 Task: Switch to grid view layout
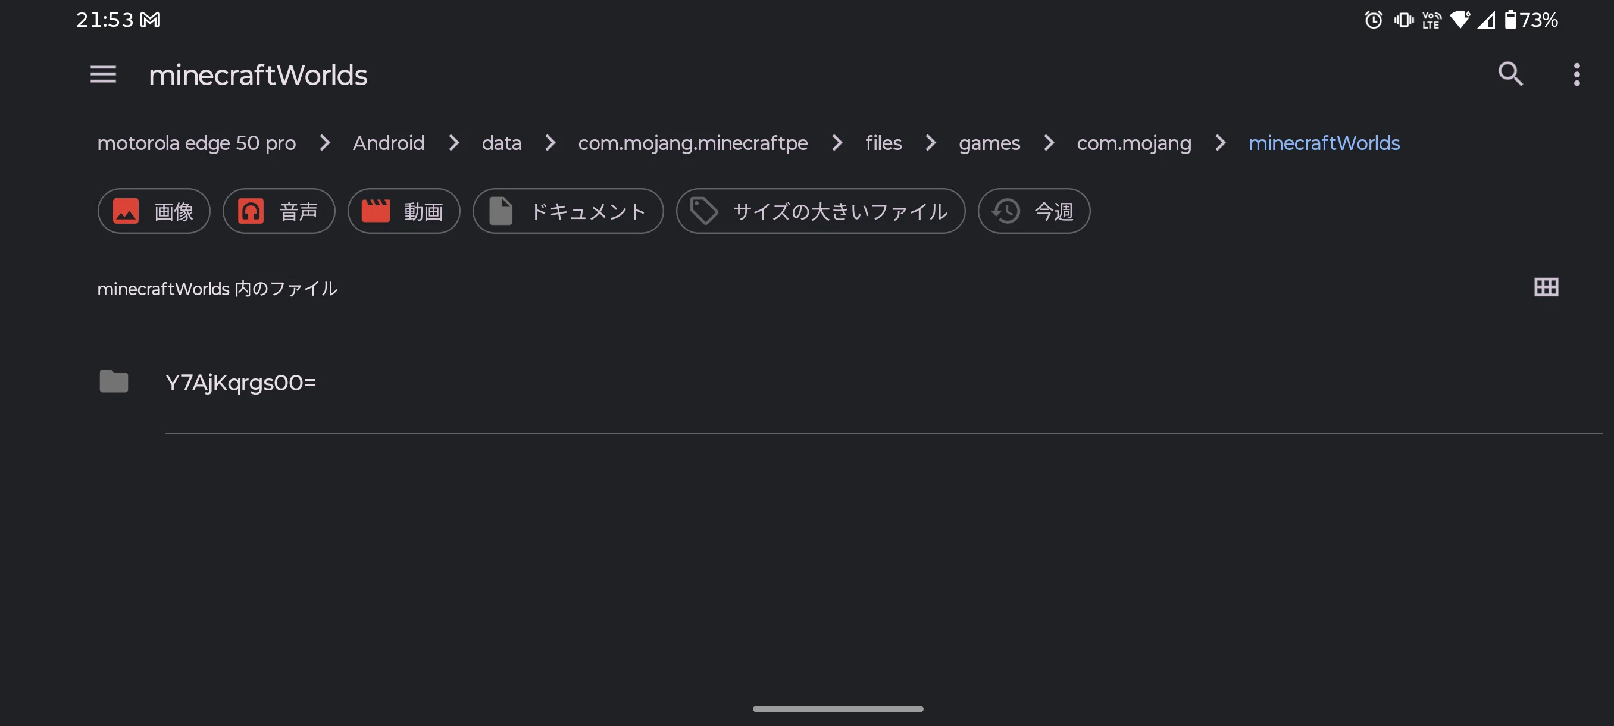point(1546,287)
